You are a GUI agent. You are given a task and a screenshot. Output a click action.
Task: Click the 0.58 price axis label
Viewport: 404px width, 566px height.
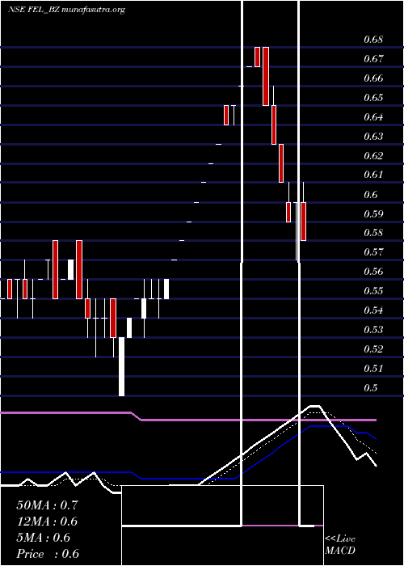(373, 233)
